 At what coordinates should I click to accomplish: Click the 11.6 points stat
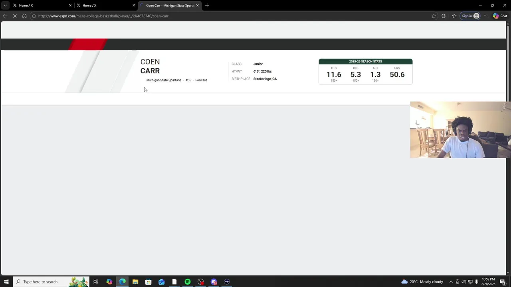(334, 75)
